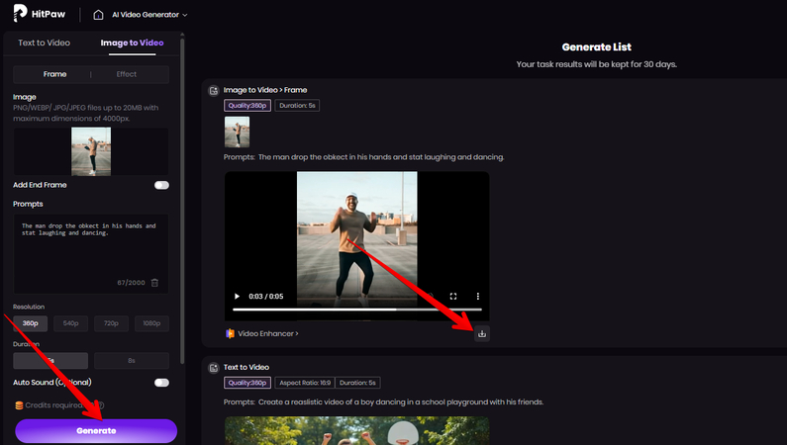Click the video progress bar
The height and width of the screenshot is (445, 787).
[356, 310]
